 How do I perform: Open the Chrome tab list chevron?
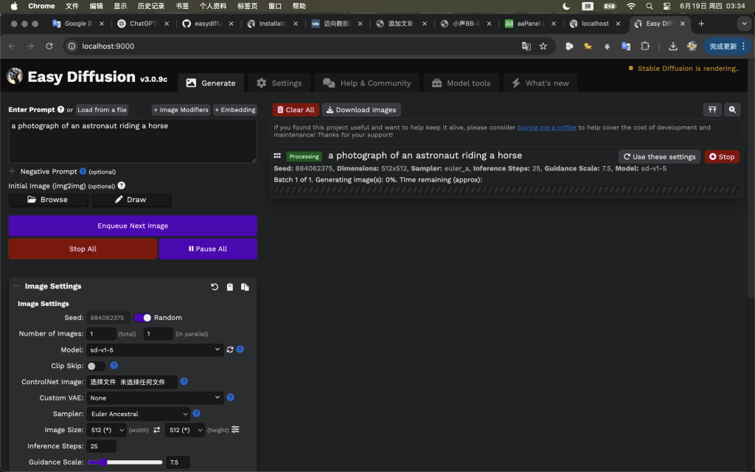pyautogui.click(x=745, y=24)
